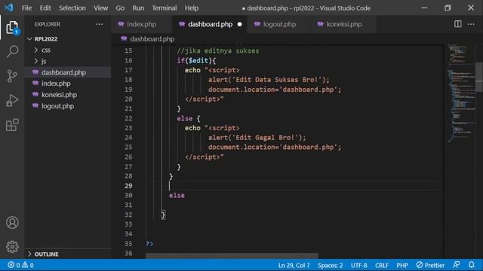Open Explorer Views and More Actions ellipsis
The image size is (483, 271).
[x=99, y=24]
